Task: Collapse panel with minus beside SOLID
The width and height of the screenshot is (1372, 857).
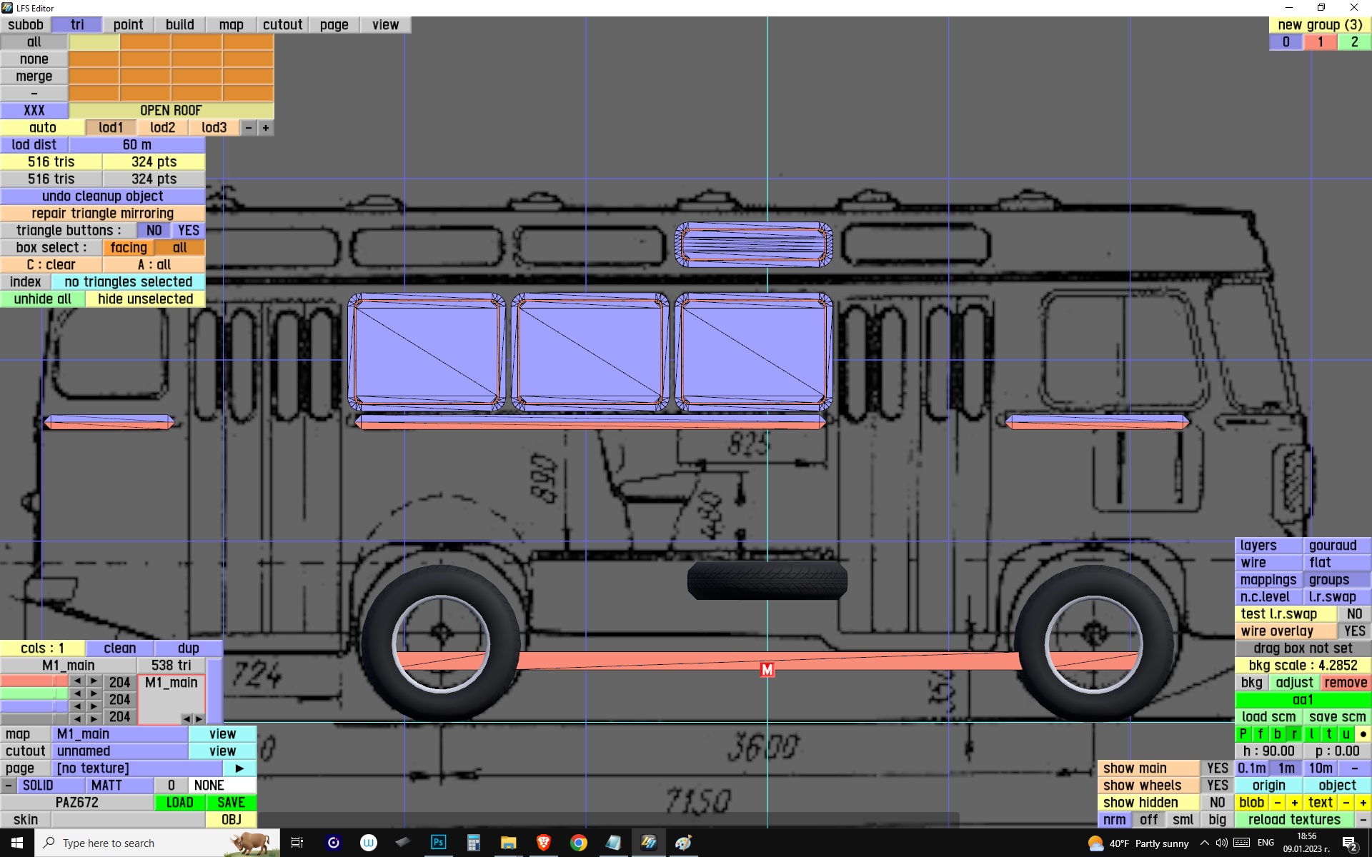Action: (9, 786)
